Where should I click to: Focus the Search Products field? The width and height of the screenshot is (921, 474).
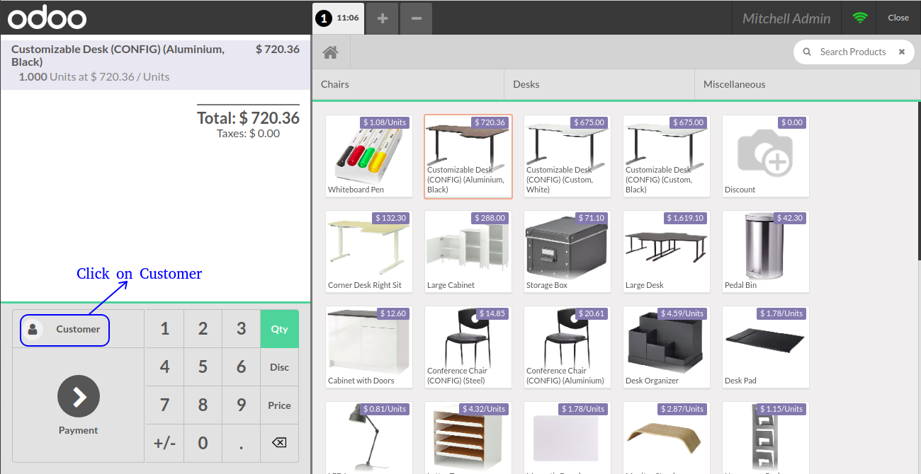[x=852, y=52]
